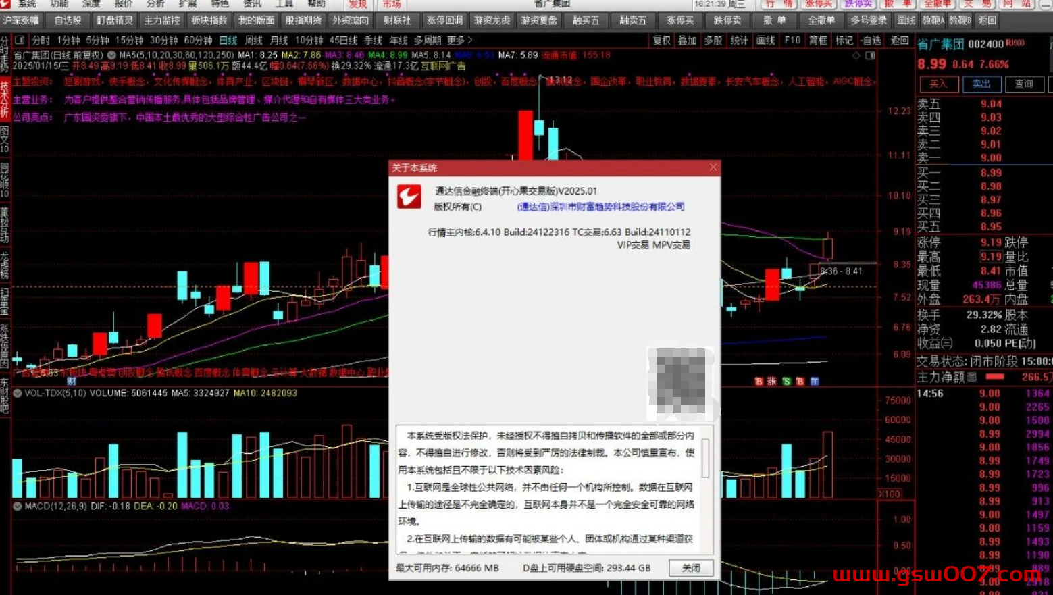Click the 涨 marker under the chart

772,382
